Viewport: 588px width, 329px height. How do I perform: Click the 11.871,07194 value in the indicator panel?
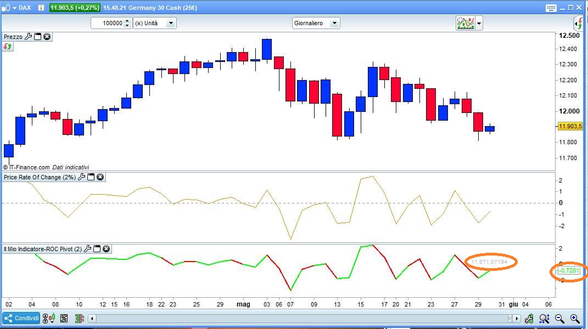pyautogui.click(x=489, y=262)
